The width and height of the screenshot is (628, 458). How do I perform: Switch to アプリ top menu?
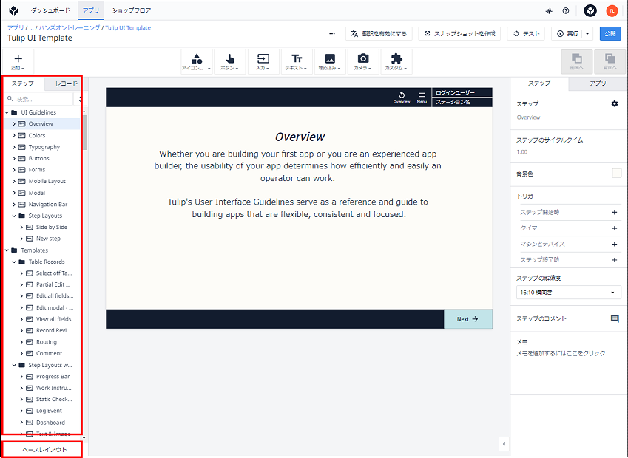(91, 10)
